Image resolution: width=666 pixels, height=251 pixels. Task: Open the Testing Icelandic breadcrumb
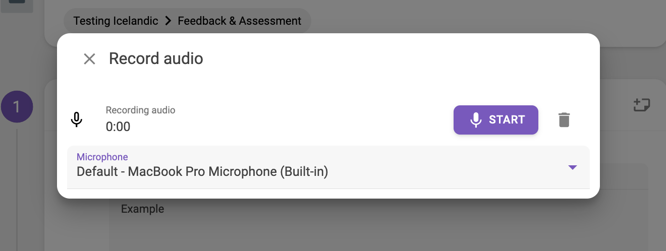(116, 21)
